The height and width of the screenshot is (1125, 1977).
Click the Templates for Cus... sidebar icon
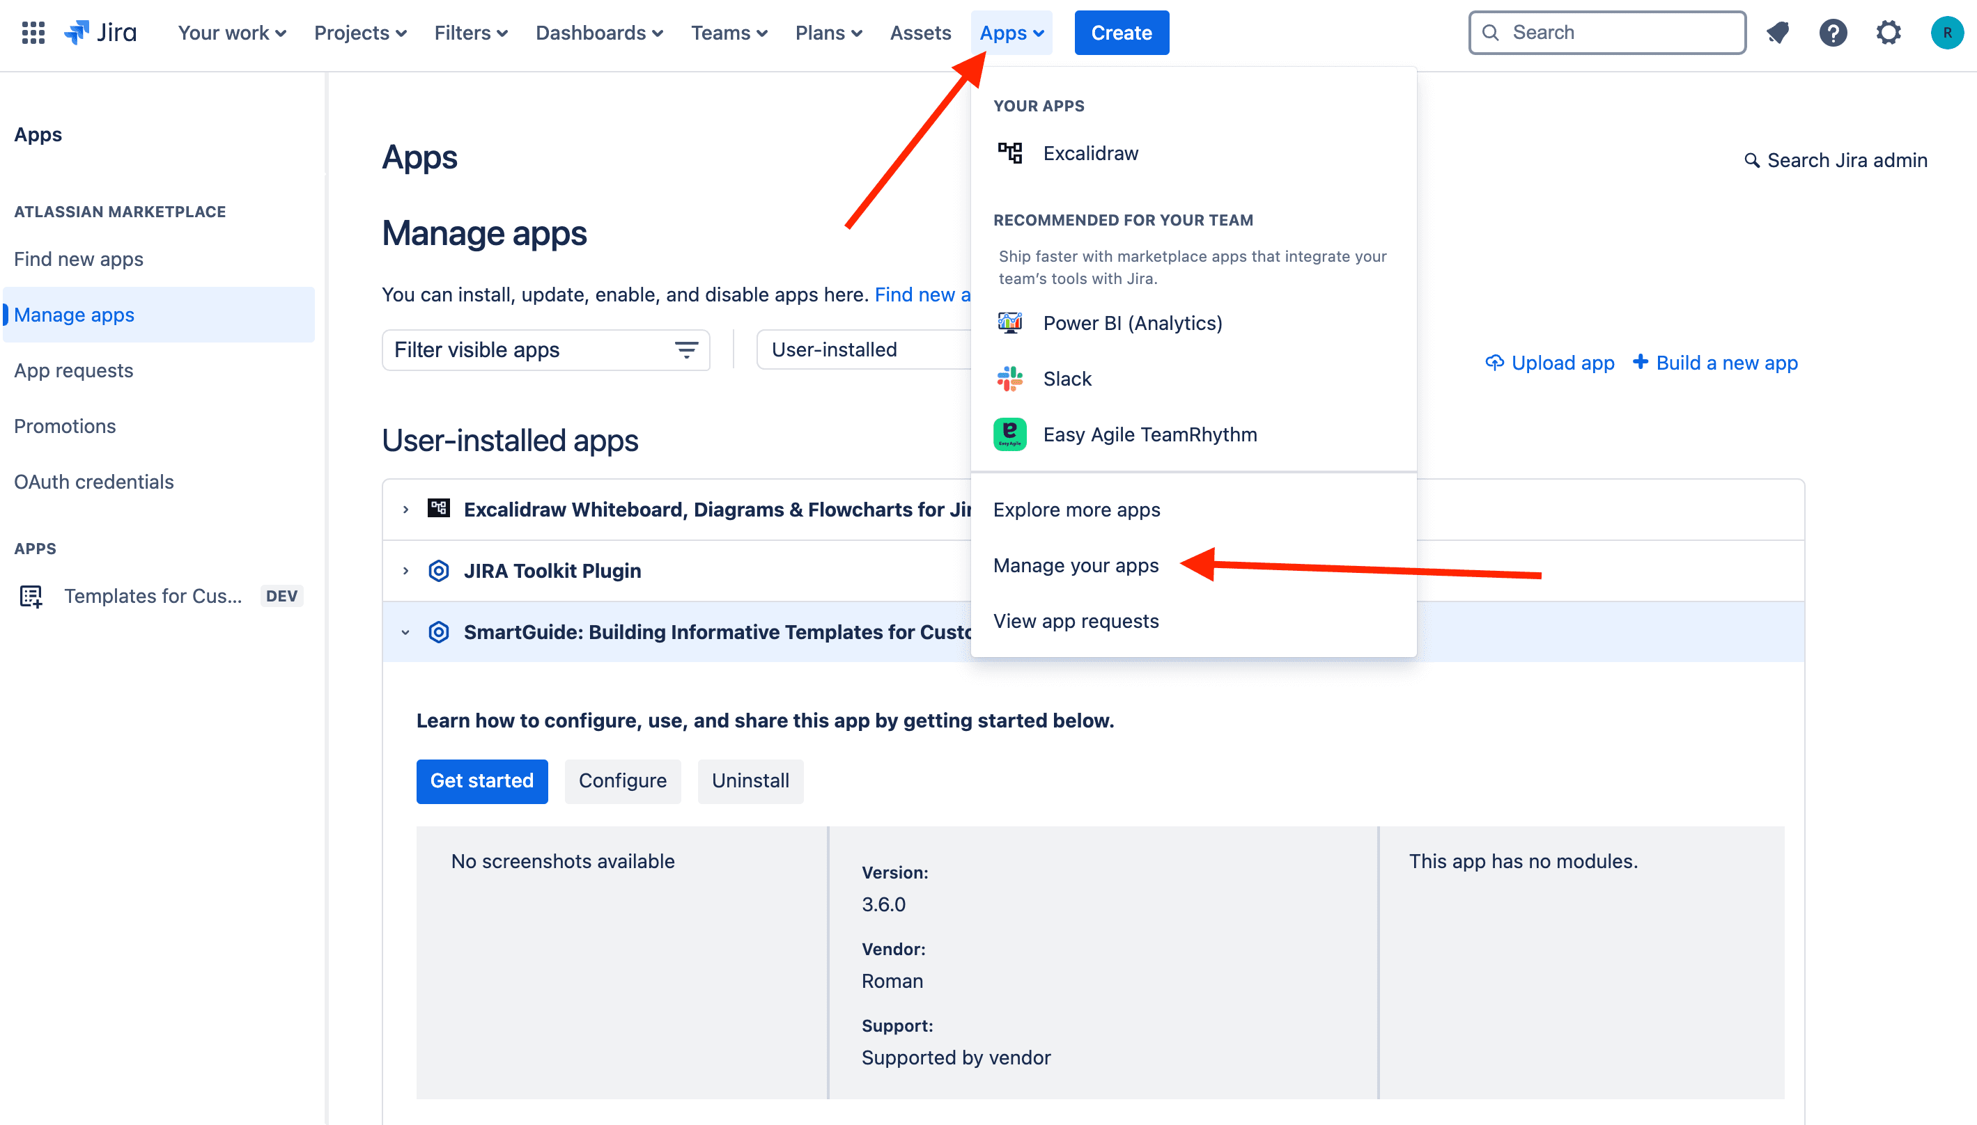[x=31, y=596]
